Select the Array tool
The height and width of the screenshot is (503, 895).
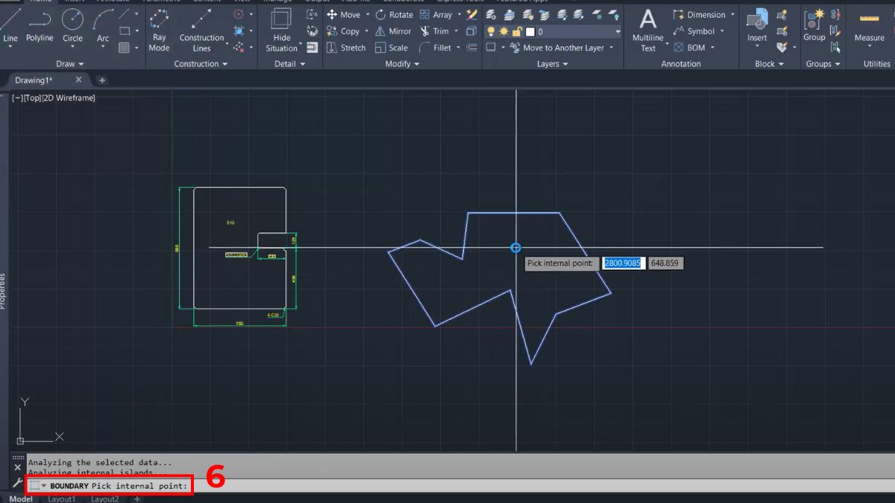point(436,15)
